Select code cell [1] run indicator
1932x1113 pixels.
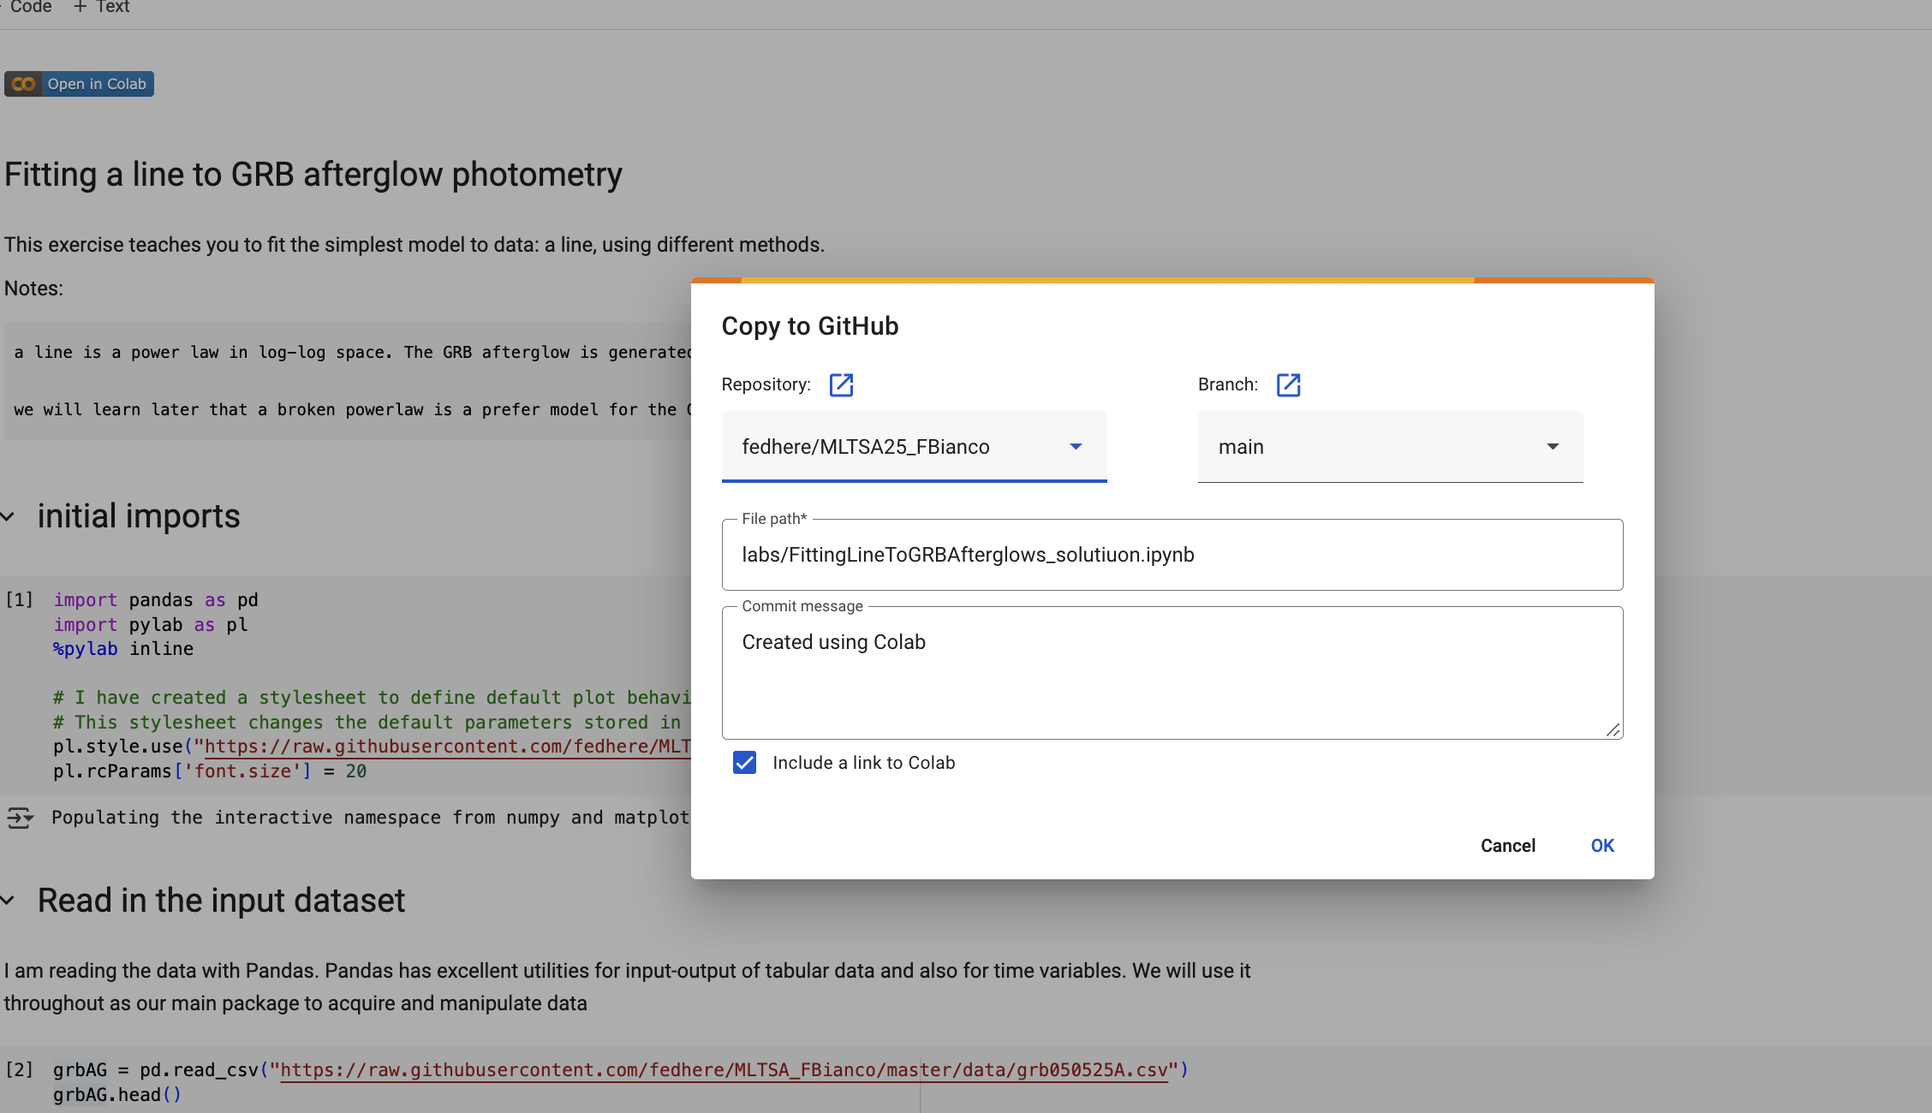coord(19,600)
